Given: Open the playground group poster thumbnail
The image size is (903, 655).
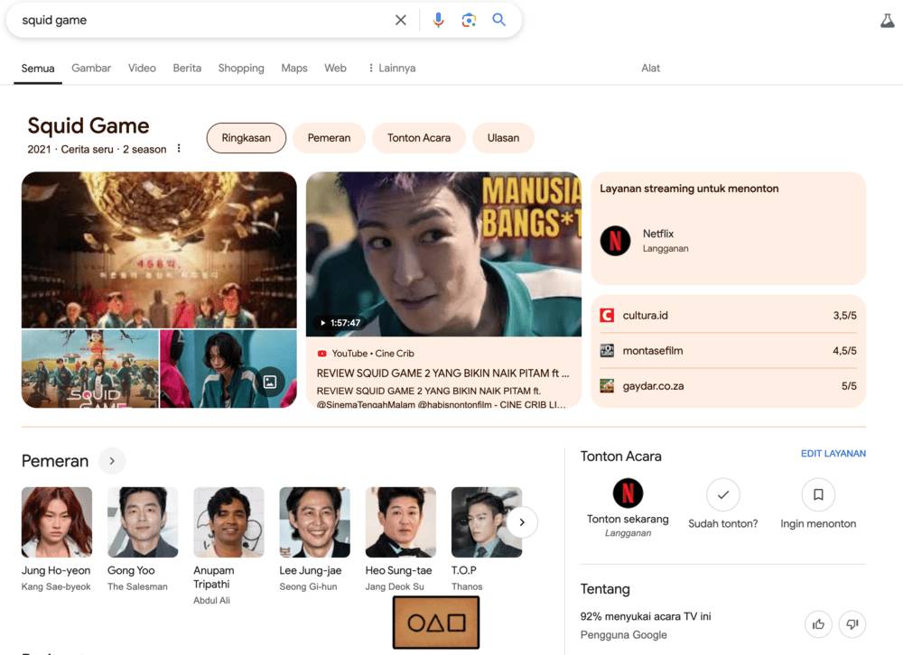Looking at the screenshot, I should pos(89,368).
